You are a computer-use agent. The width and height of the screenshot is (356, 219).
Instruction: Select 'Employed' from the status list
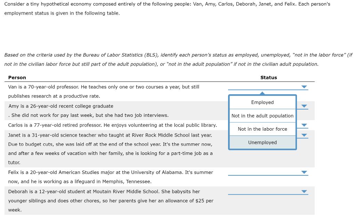(262, 102)
